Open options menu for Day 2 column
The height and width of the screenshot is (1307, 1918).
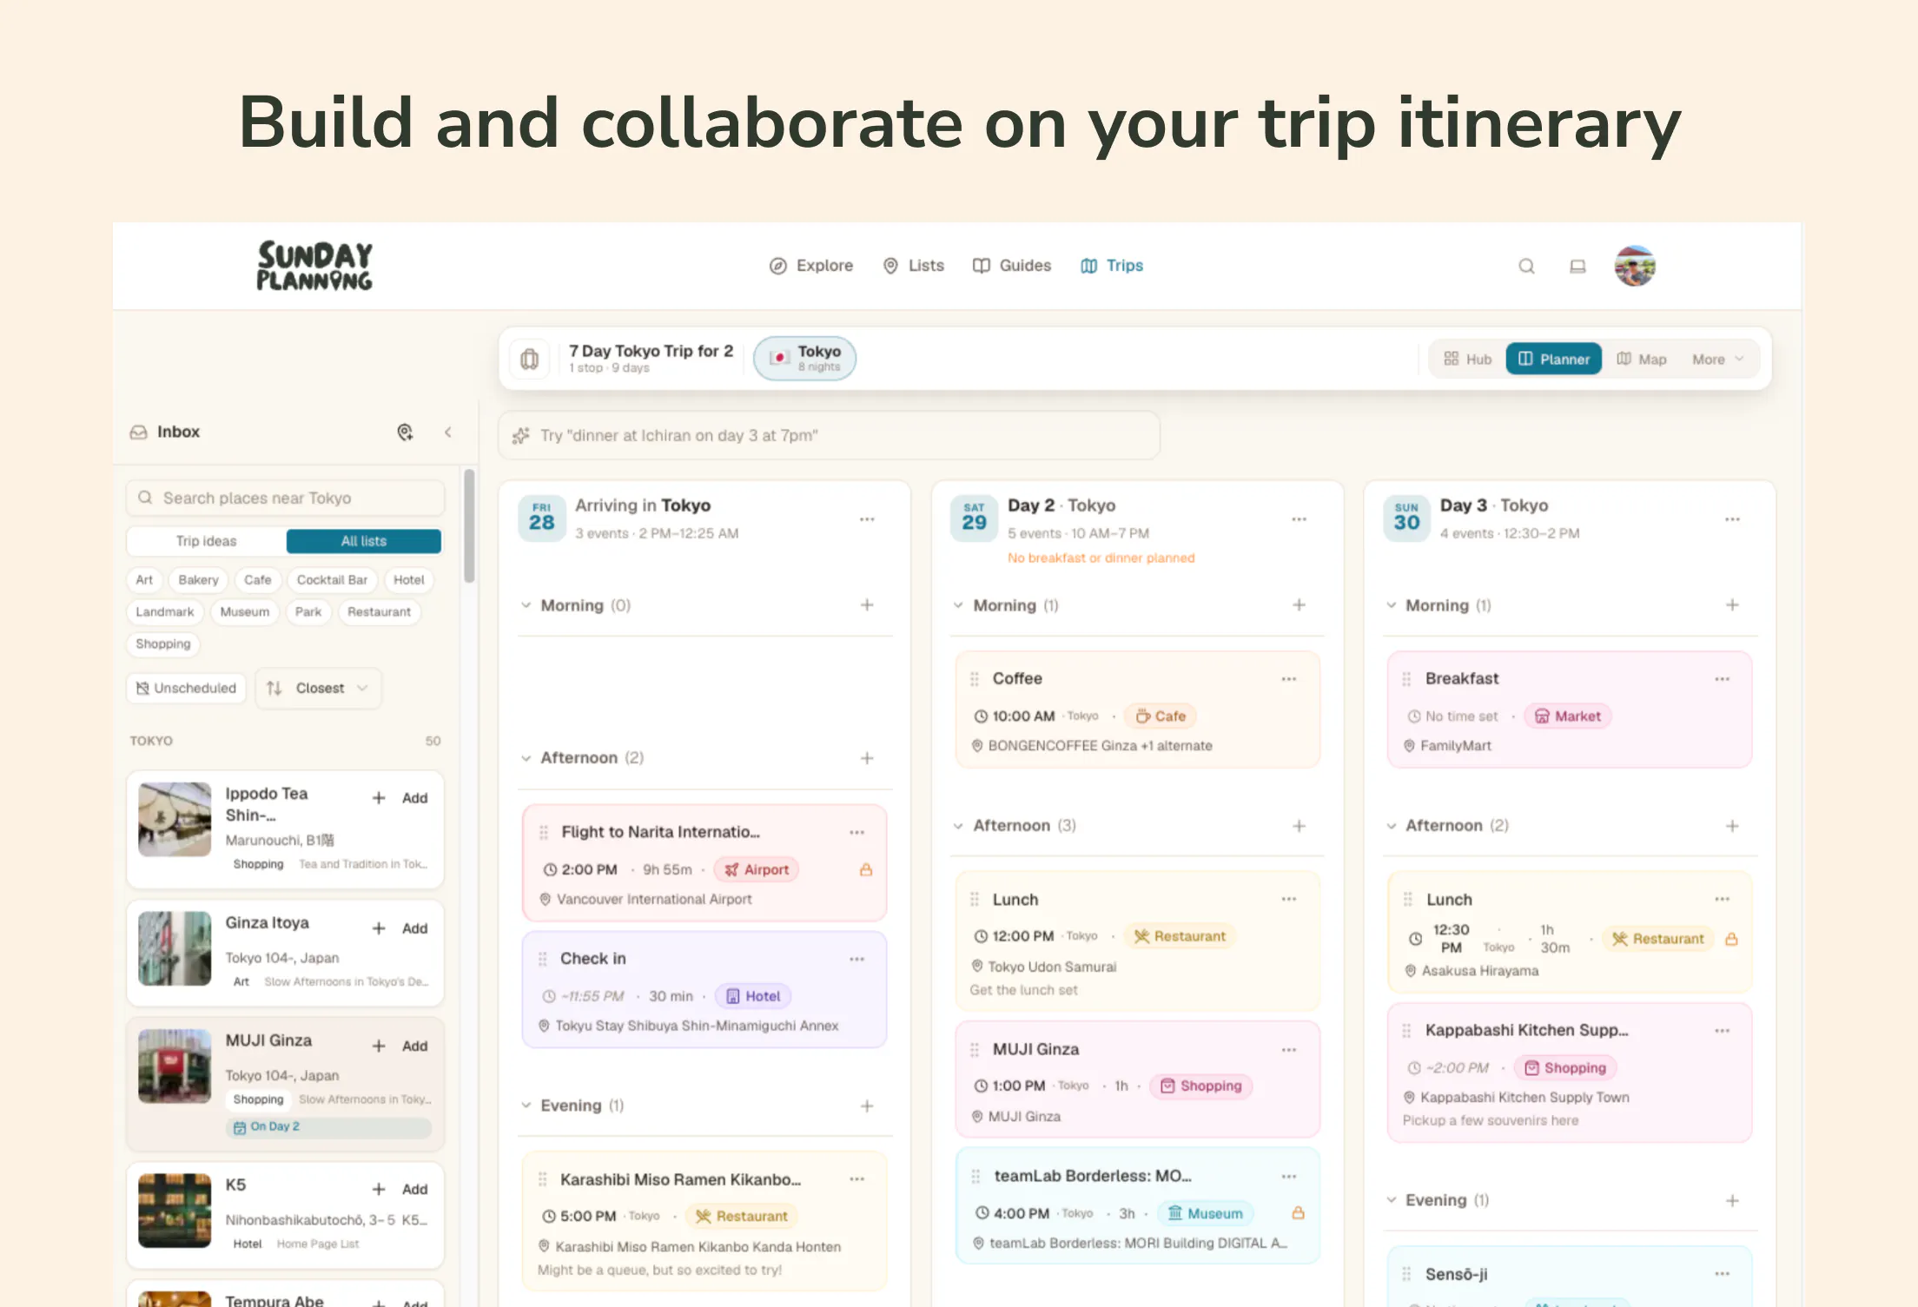(x=1300, y=519)
